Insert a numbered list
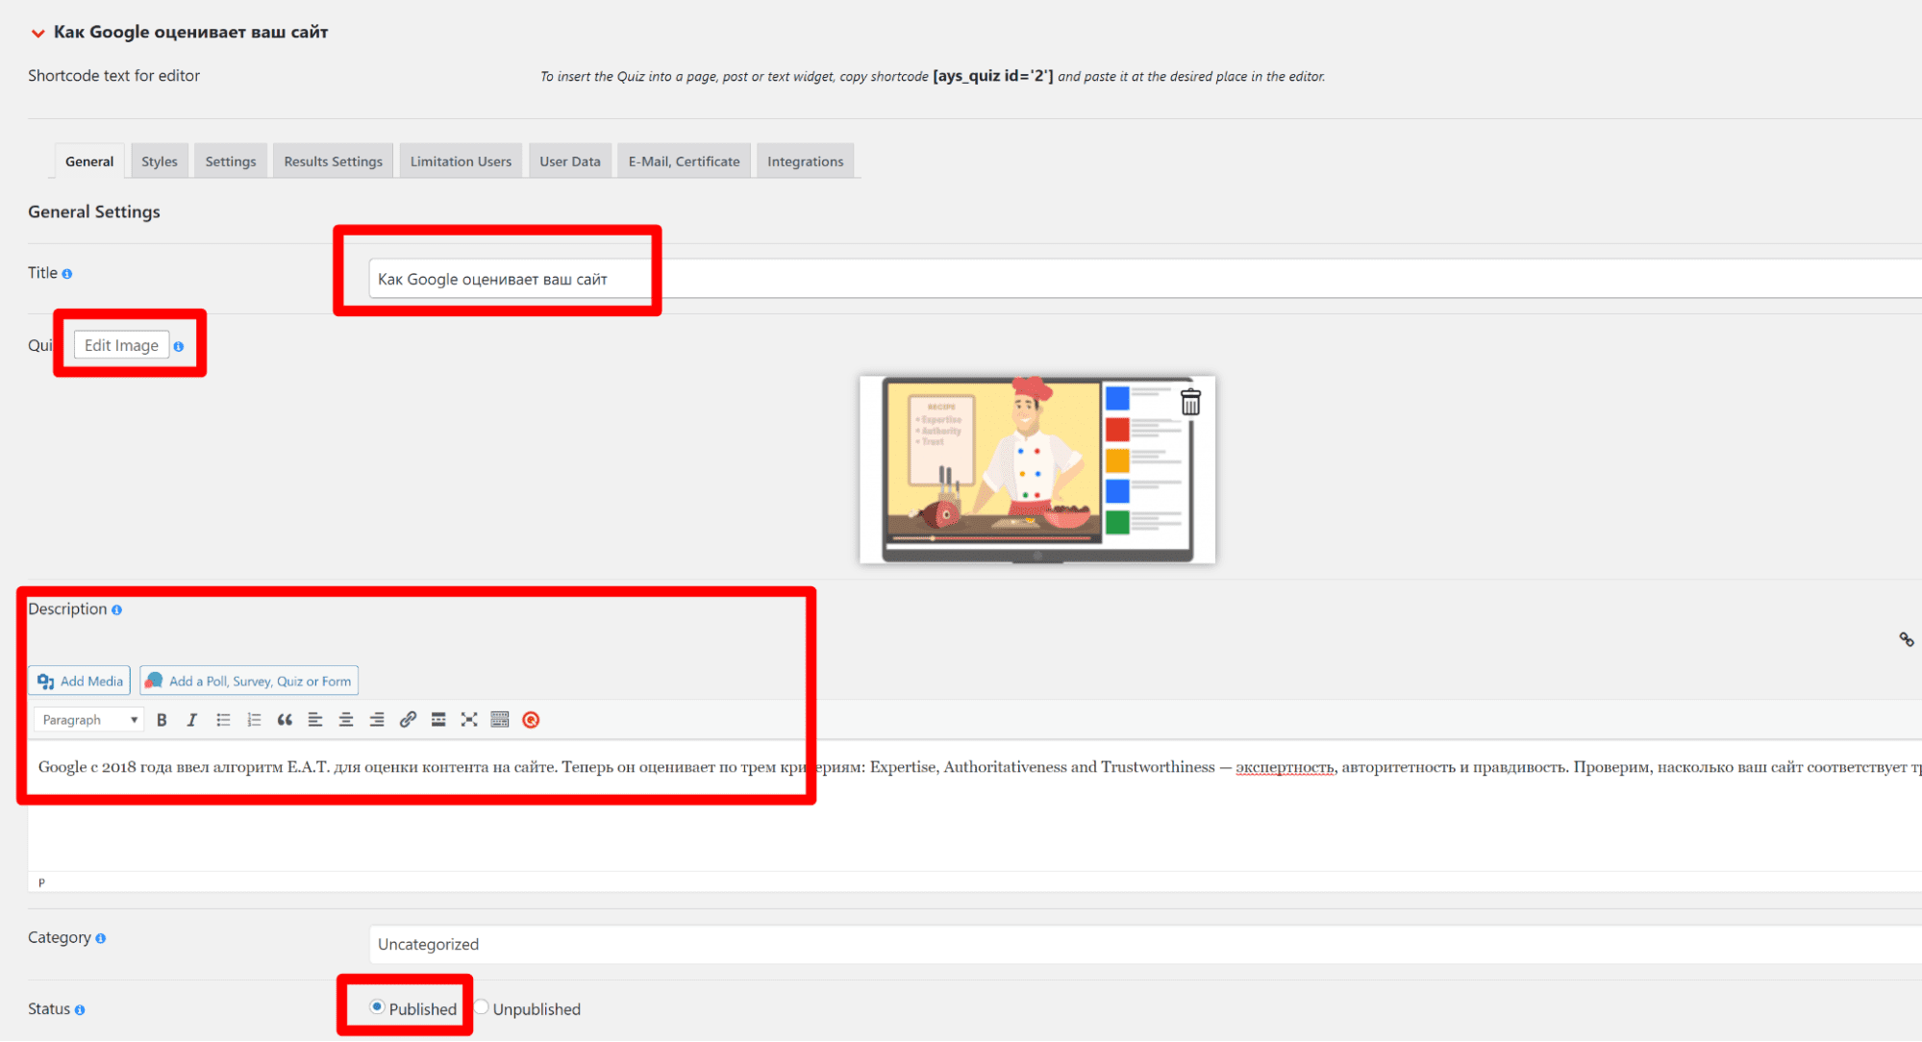This screenshot has height=1042, width=1922. [x=254, y=720]
